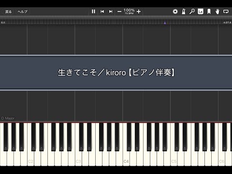The height and width of the screenshot is (174, 232).
Task: Toggle the loop icon
Action: (x=226, y=12)
